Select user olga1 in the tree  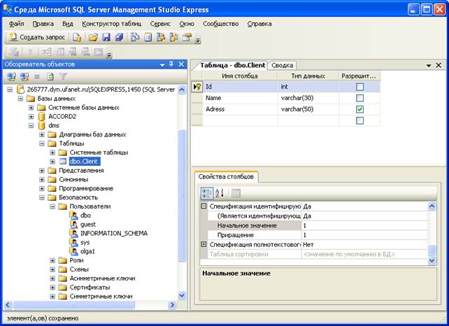pyautogui.click(x=87, y=252)
